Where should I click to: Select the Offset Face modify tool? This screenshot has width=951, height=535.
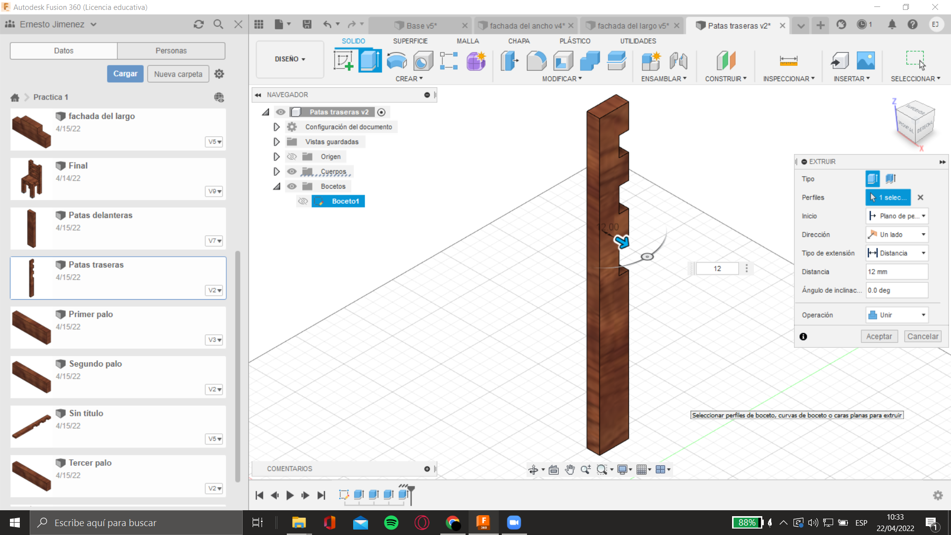[x=617, y=61]
